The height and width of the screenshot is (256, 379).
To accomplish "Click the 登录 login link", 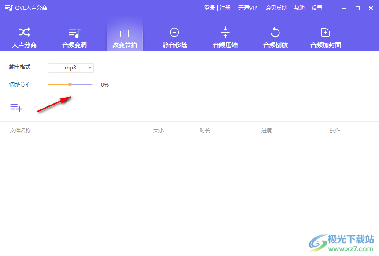I will click(209, 8).
